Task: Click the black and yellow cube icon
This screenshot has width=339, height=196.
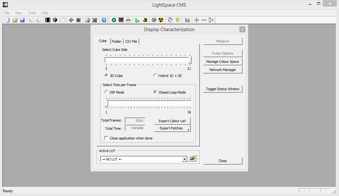Action: coord(145,20)
